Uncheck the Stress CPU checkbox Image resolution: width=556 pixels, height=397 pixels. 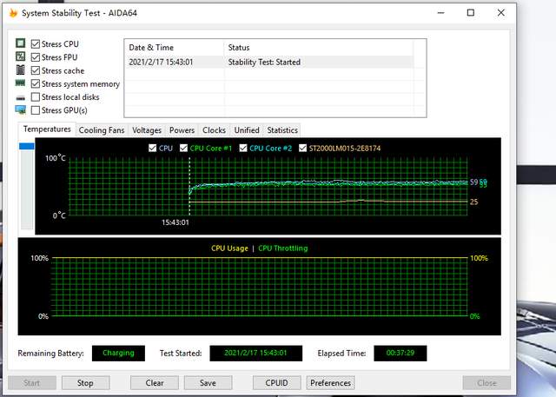(x=36, y=43)
